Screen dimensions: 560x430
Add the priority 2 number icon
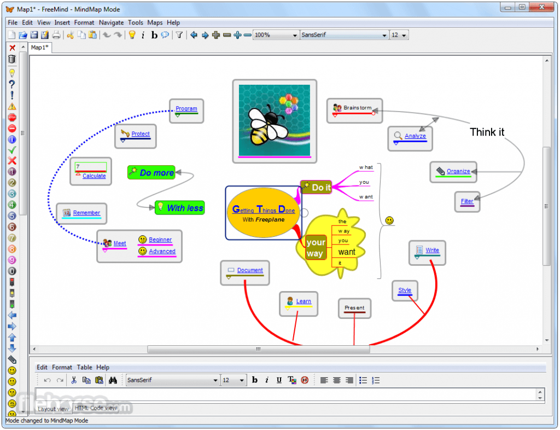point(12,183)
